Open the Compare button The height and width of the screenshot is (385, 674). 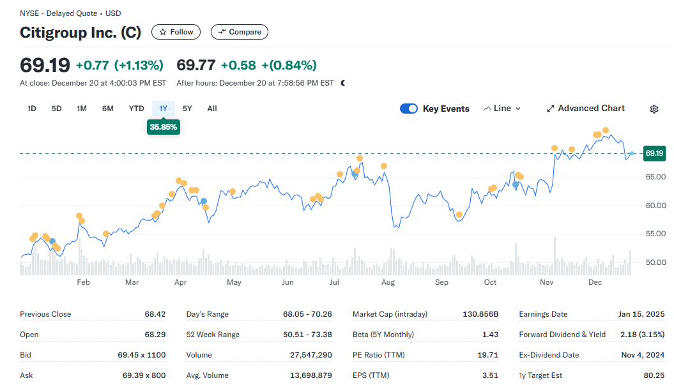coord(240,32)
